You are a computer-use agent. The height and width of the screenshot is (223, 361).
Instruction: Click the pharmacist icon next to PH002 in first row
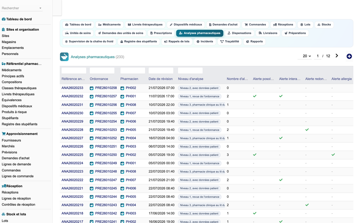tap(122, 88)
